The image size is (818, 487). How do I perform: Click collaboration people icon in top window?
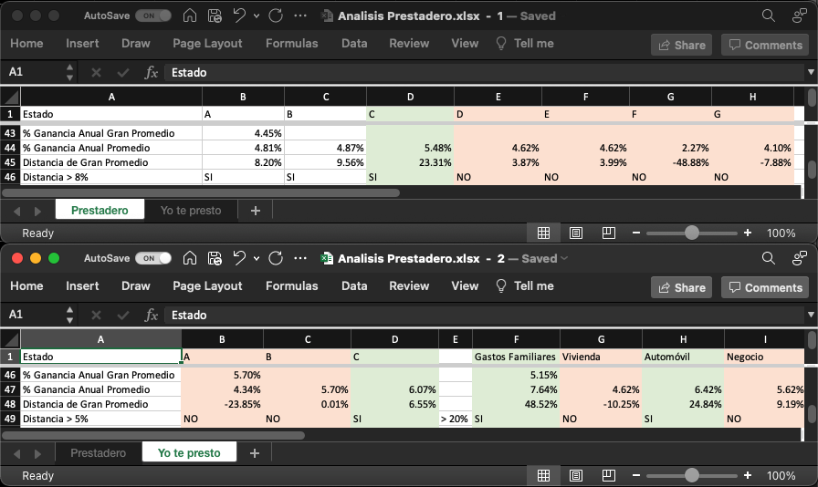(x=799, y=16)
